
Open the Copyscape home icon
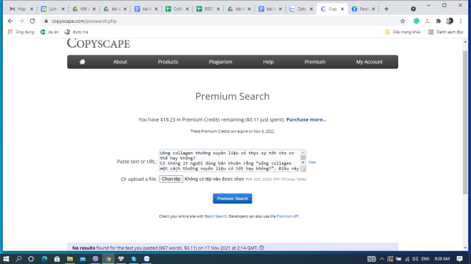(x=82, y=62)
